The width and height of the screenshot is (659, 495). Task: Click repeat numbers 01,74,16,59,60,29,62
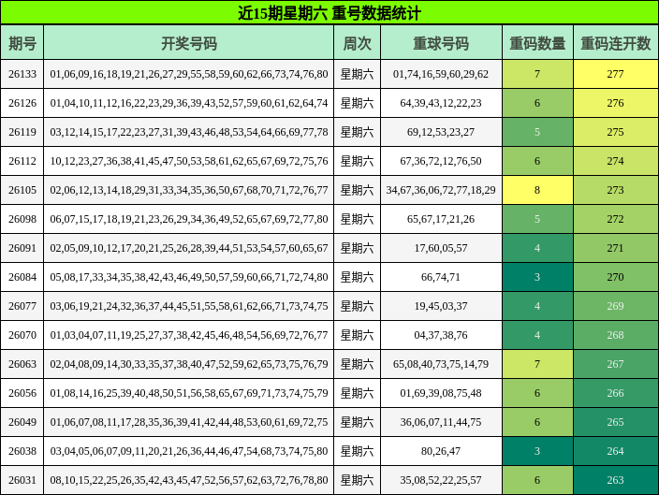tap(441, 74)
